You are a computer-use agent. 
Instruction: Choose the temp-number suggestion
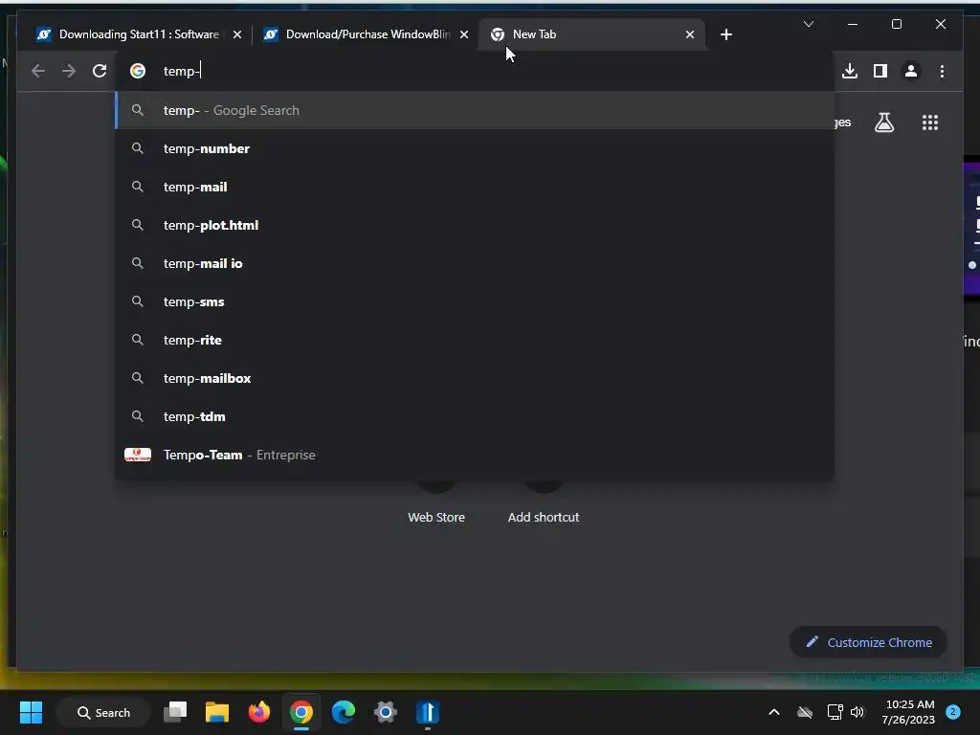click(x=475, y=148)
